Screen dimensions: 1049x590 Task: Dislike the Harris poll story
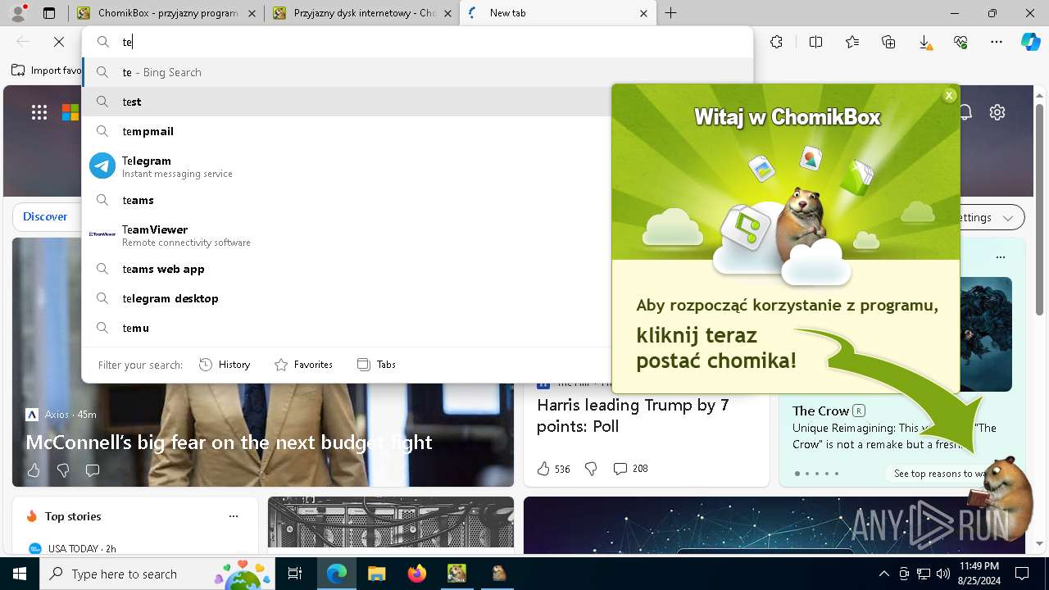tap(591, 469)
